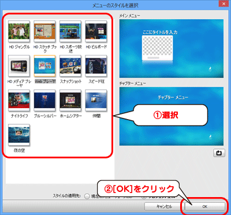231x215 pixels.
Task: Select the first スタイルの適用先 radio button
Action: click(87, 197)
